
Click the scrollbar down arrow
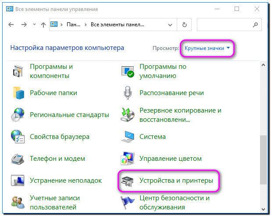(263, 209)
